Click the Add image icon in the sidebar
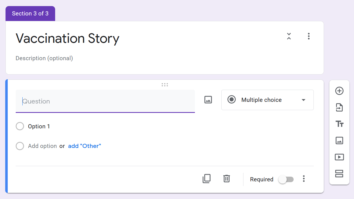The height and width of the screenshot is (199, 354). 339,140
